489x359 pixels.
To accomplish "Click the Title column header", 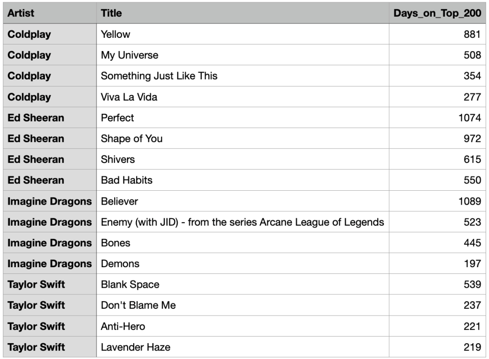I will (x=111, y=13).
